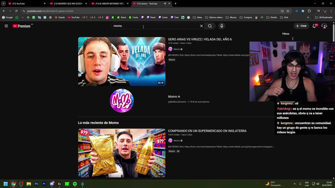Open Google bookmark

pyautogui.click(x=7, y=17)
